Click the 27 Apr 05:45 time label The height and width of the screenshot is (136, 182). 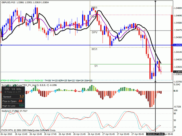[138, 134]
